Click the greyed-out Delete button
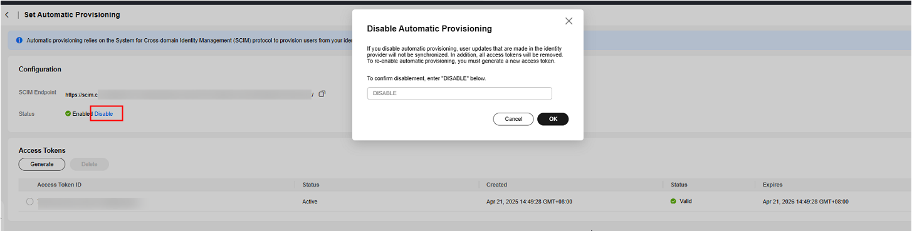The height and width of the screenshot is (231, 912). tap(89, 164)
